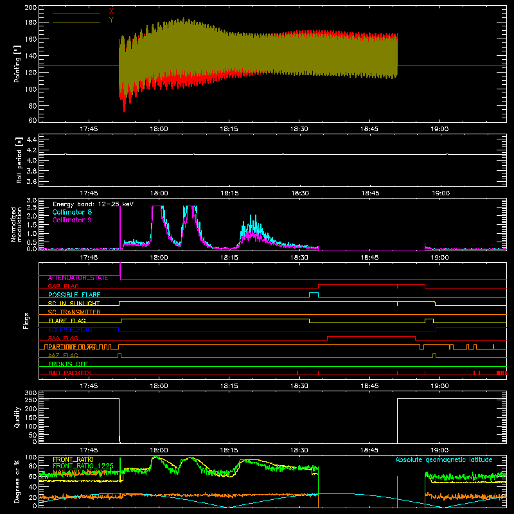This screenshot has height=514, width=514.
Task: Click the red X legend line
Action: (76, 13)
